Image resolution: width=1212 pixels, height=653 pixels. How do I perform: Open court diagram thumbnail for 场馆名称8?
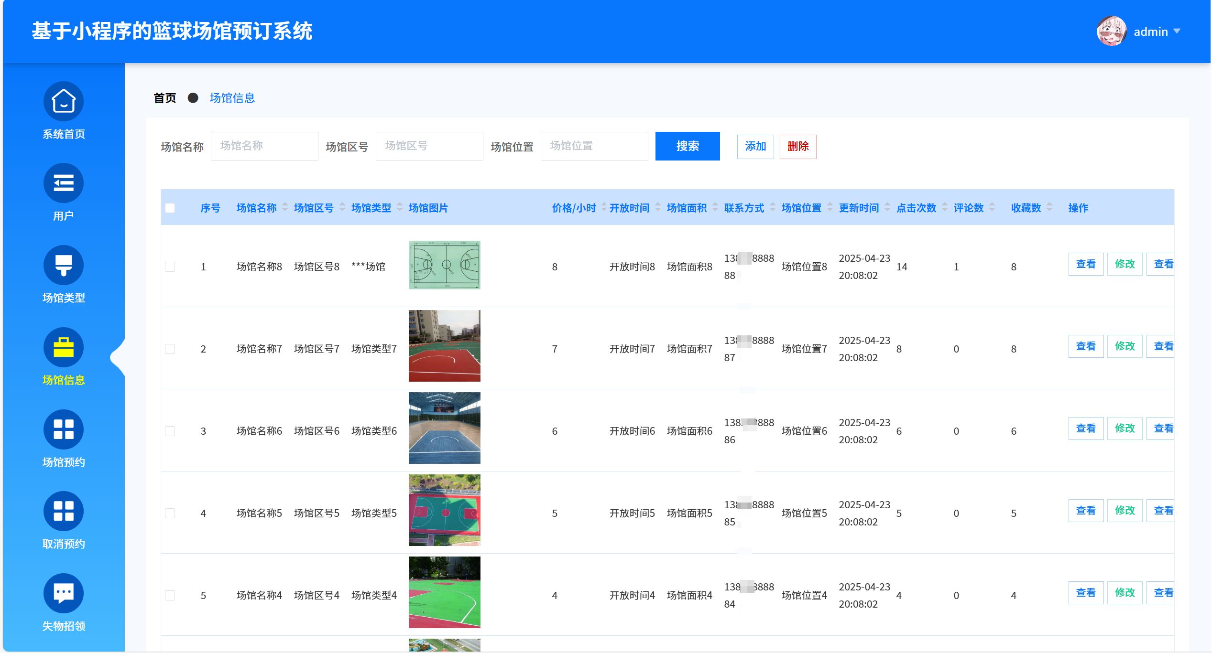pyautogui.click(x=445, y=265)
